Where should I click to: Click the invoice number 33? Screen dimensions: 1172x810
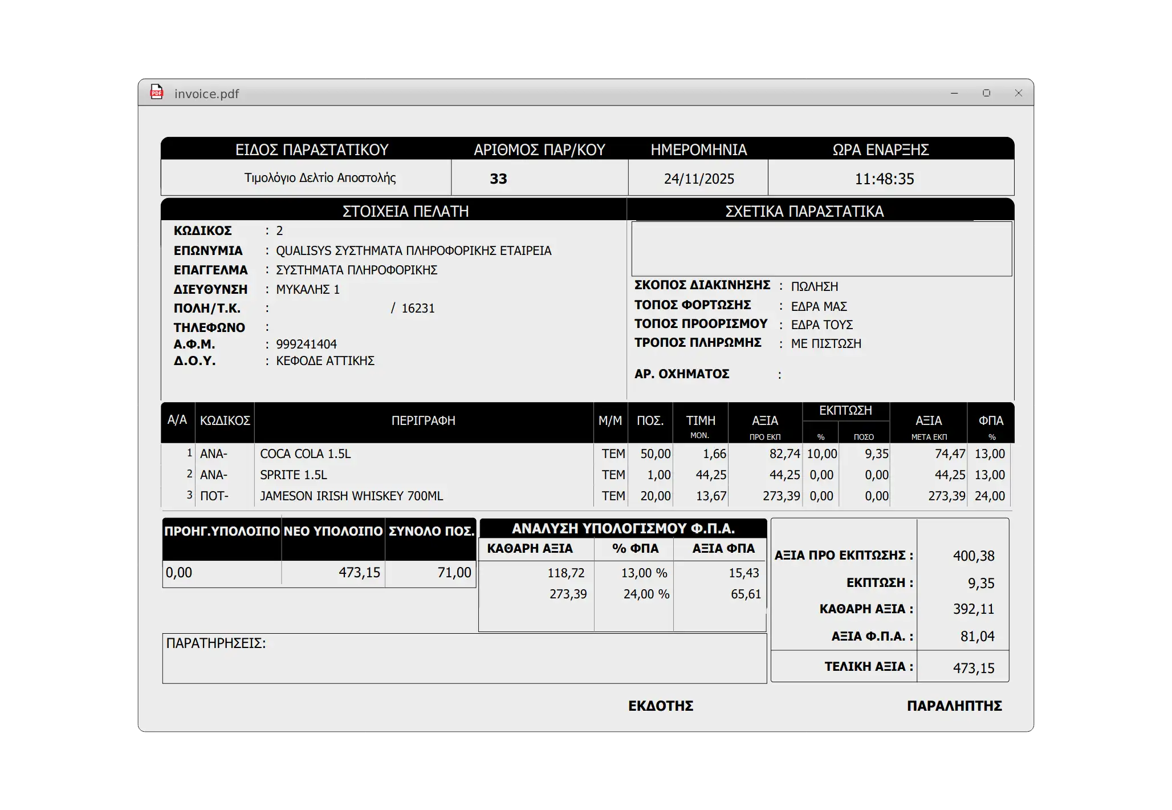pyautogui.click(x=498, y=179)
